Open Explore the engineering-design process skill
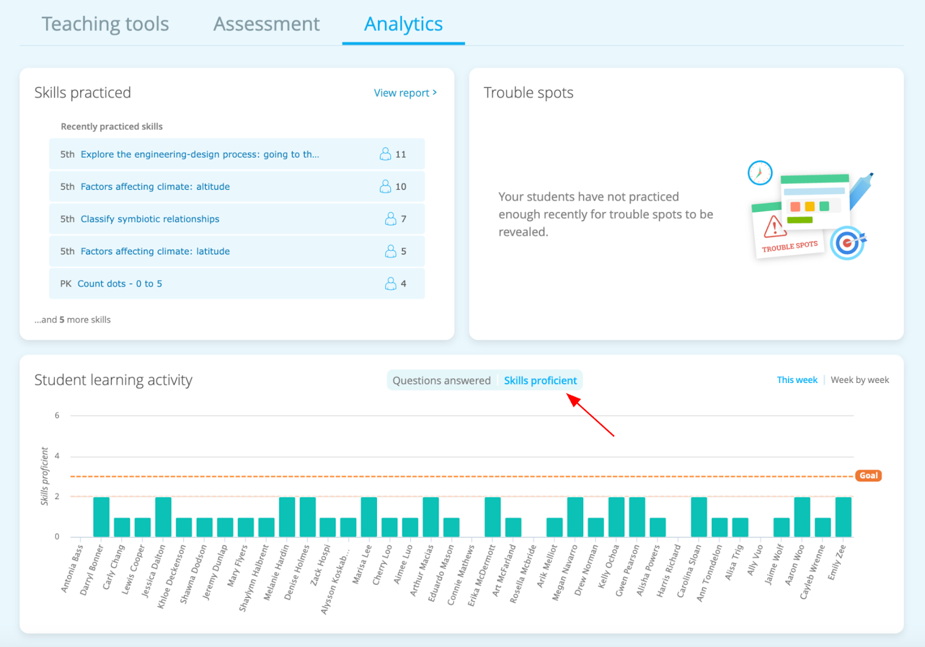This screenshot has height=647, width=925. 199,154
